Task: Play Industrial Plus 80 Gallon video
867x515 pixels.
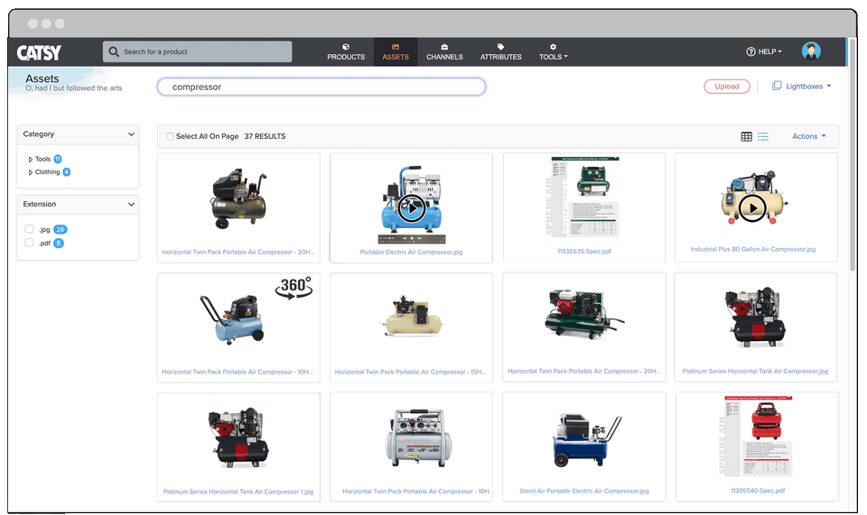Action: pos(751,208)
